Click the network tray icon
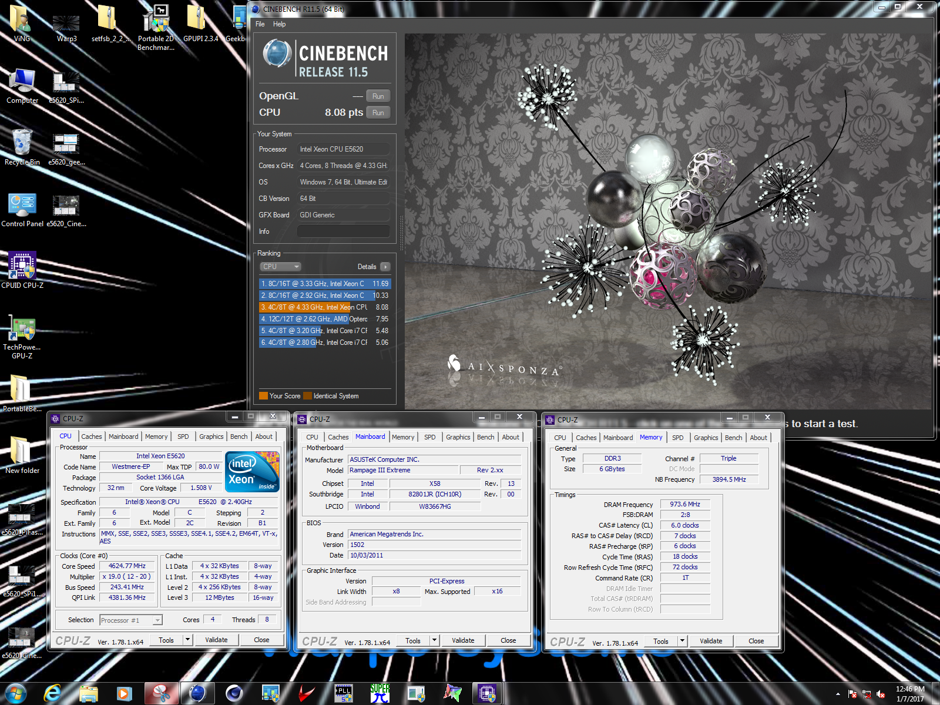Screen dimensions: 940x705 pos(866,694)
